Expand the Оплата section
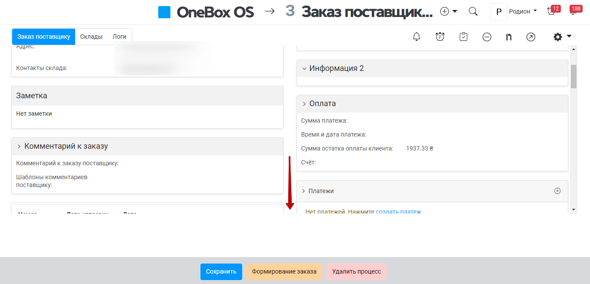The width and height of the screenshot is (590, 284). pyautogui.click(x=304, y=104)
